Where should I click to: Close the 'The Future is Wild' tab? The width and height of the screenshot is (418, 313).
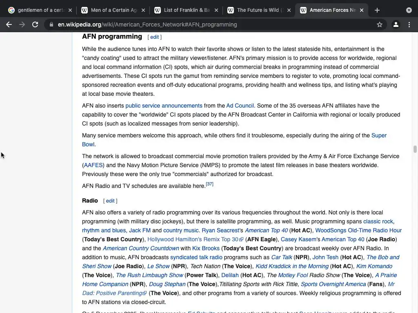(x=289, y=10)
